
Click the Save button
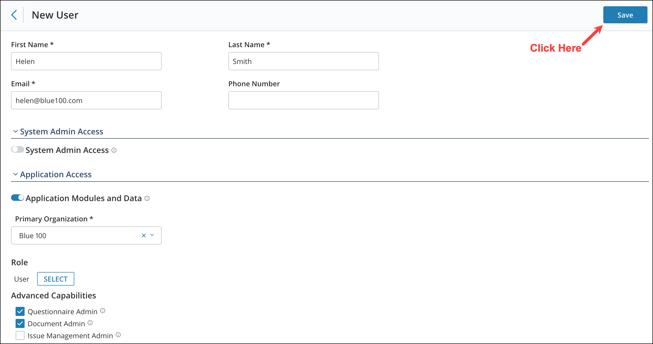[625, 15]
